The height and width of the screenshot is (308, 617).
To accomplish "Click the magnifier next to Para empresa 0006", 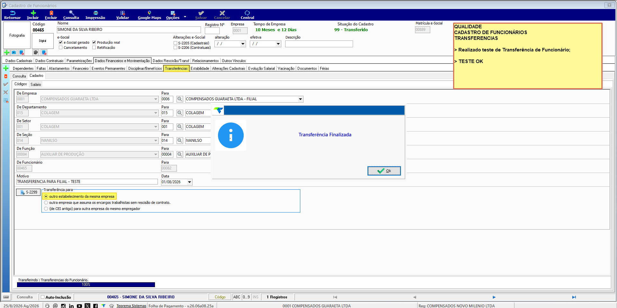I will [180, 99].
